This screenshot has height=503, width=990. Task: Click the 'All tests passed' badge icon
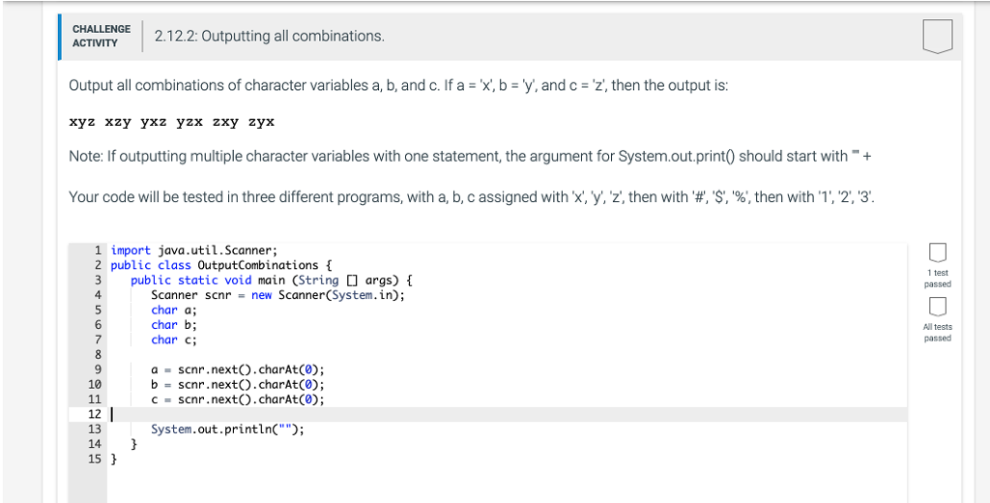click(937, 307)
